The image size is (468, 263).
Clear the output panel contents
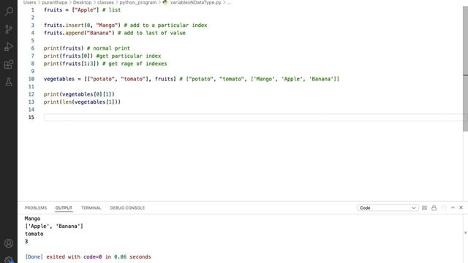[x=424, y=207]
